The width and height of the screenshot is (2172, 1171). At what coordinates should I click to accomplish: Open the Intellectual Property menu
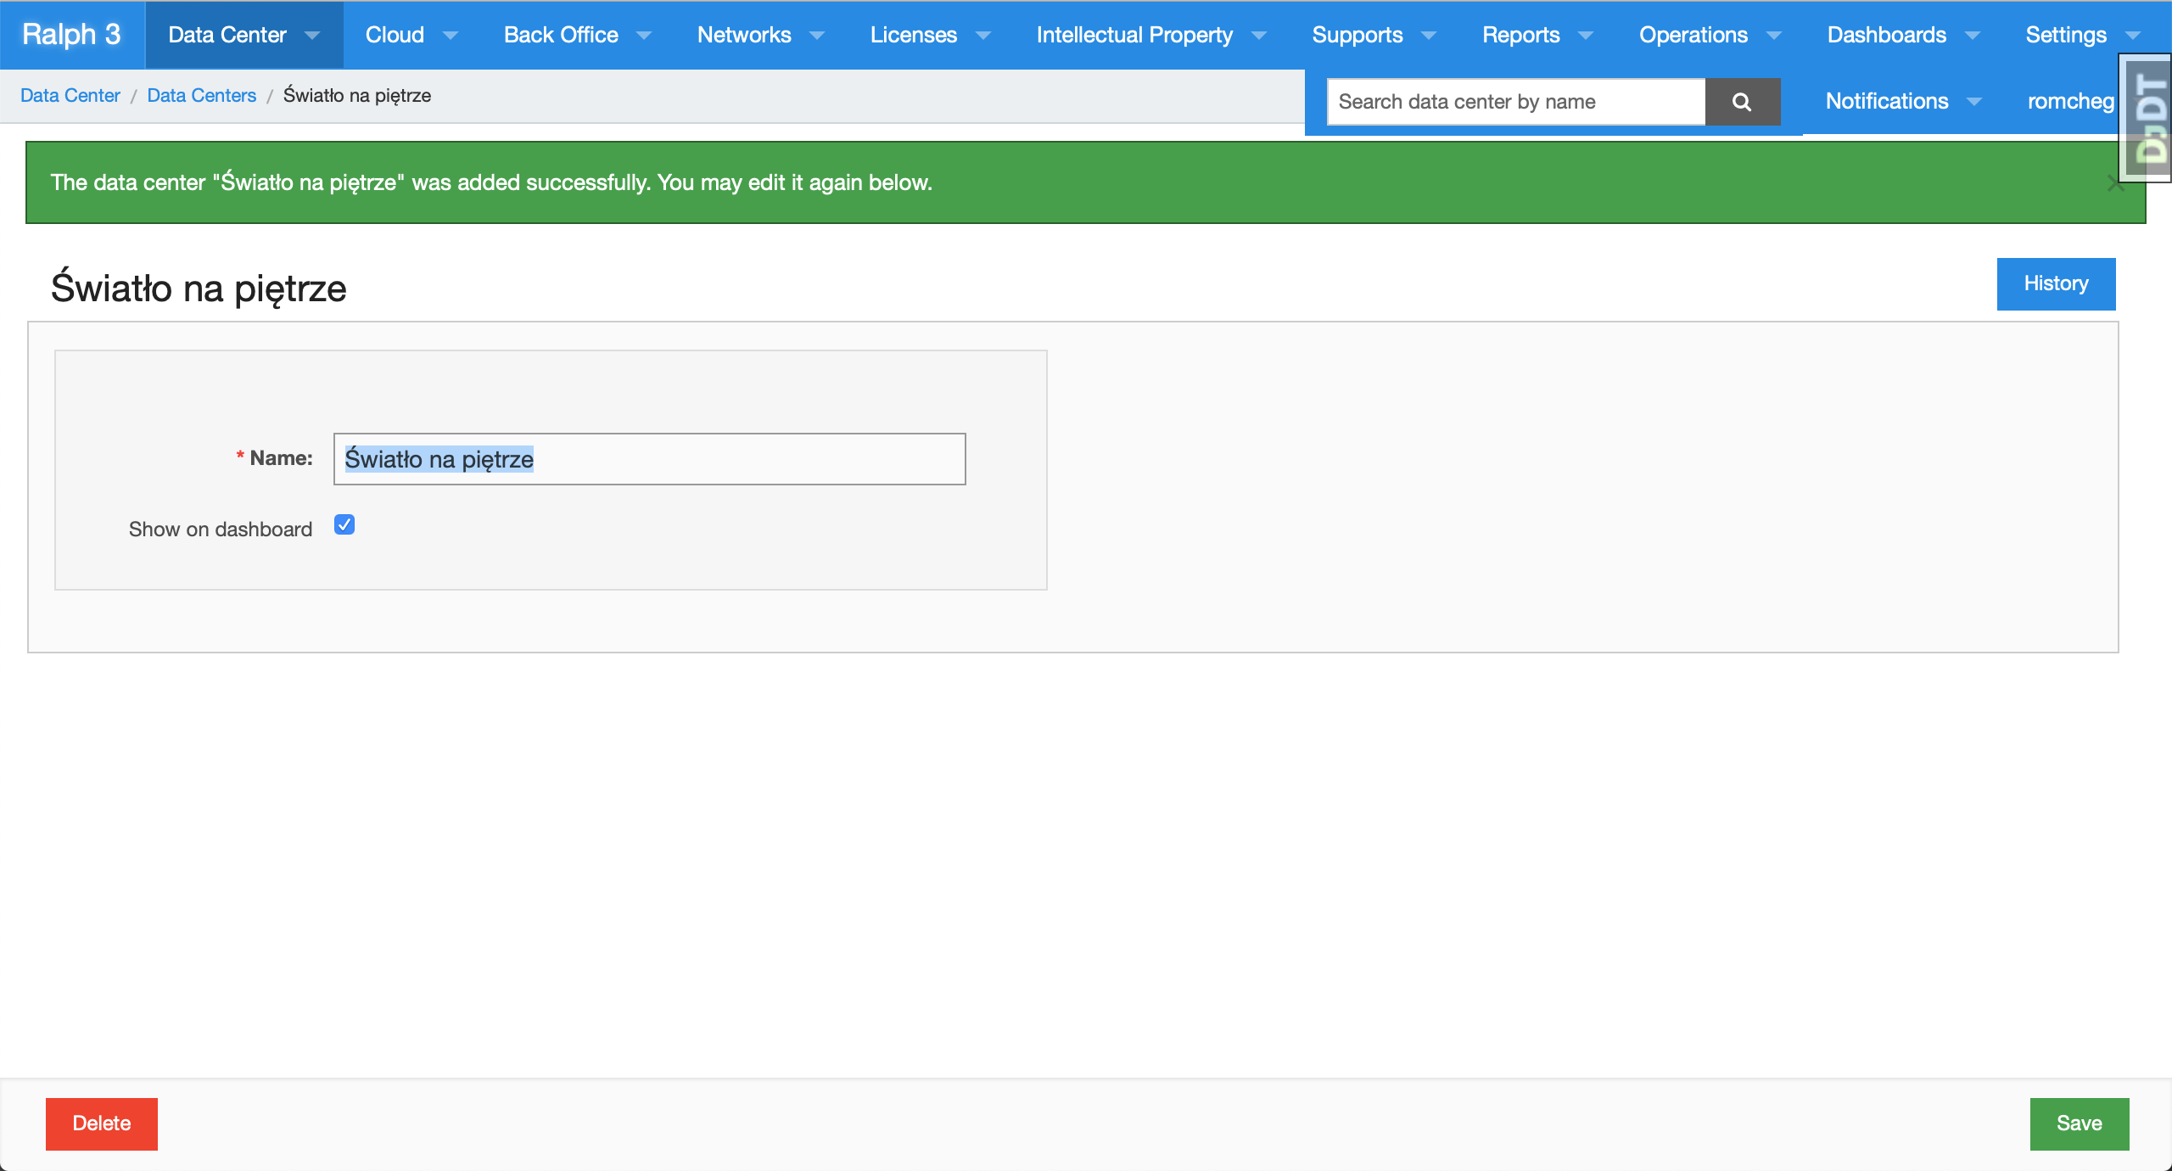pos(1150,35)
